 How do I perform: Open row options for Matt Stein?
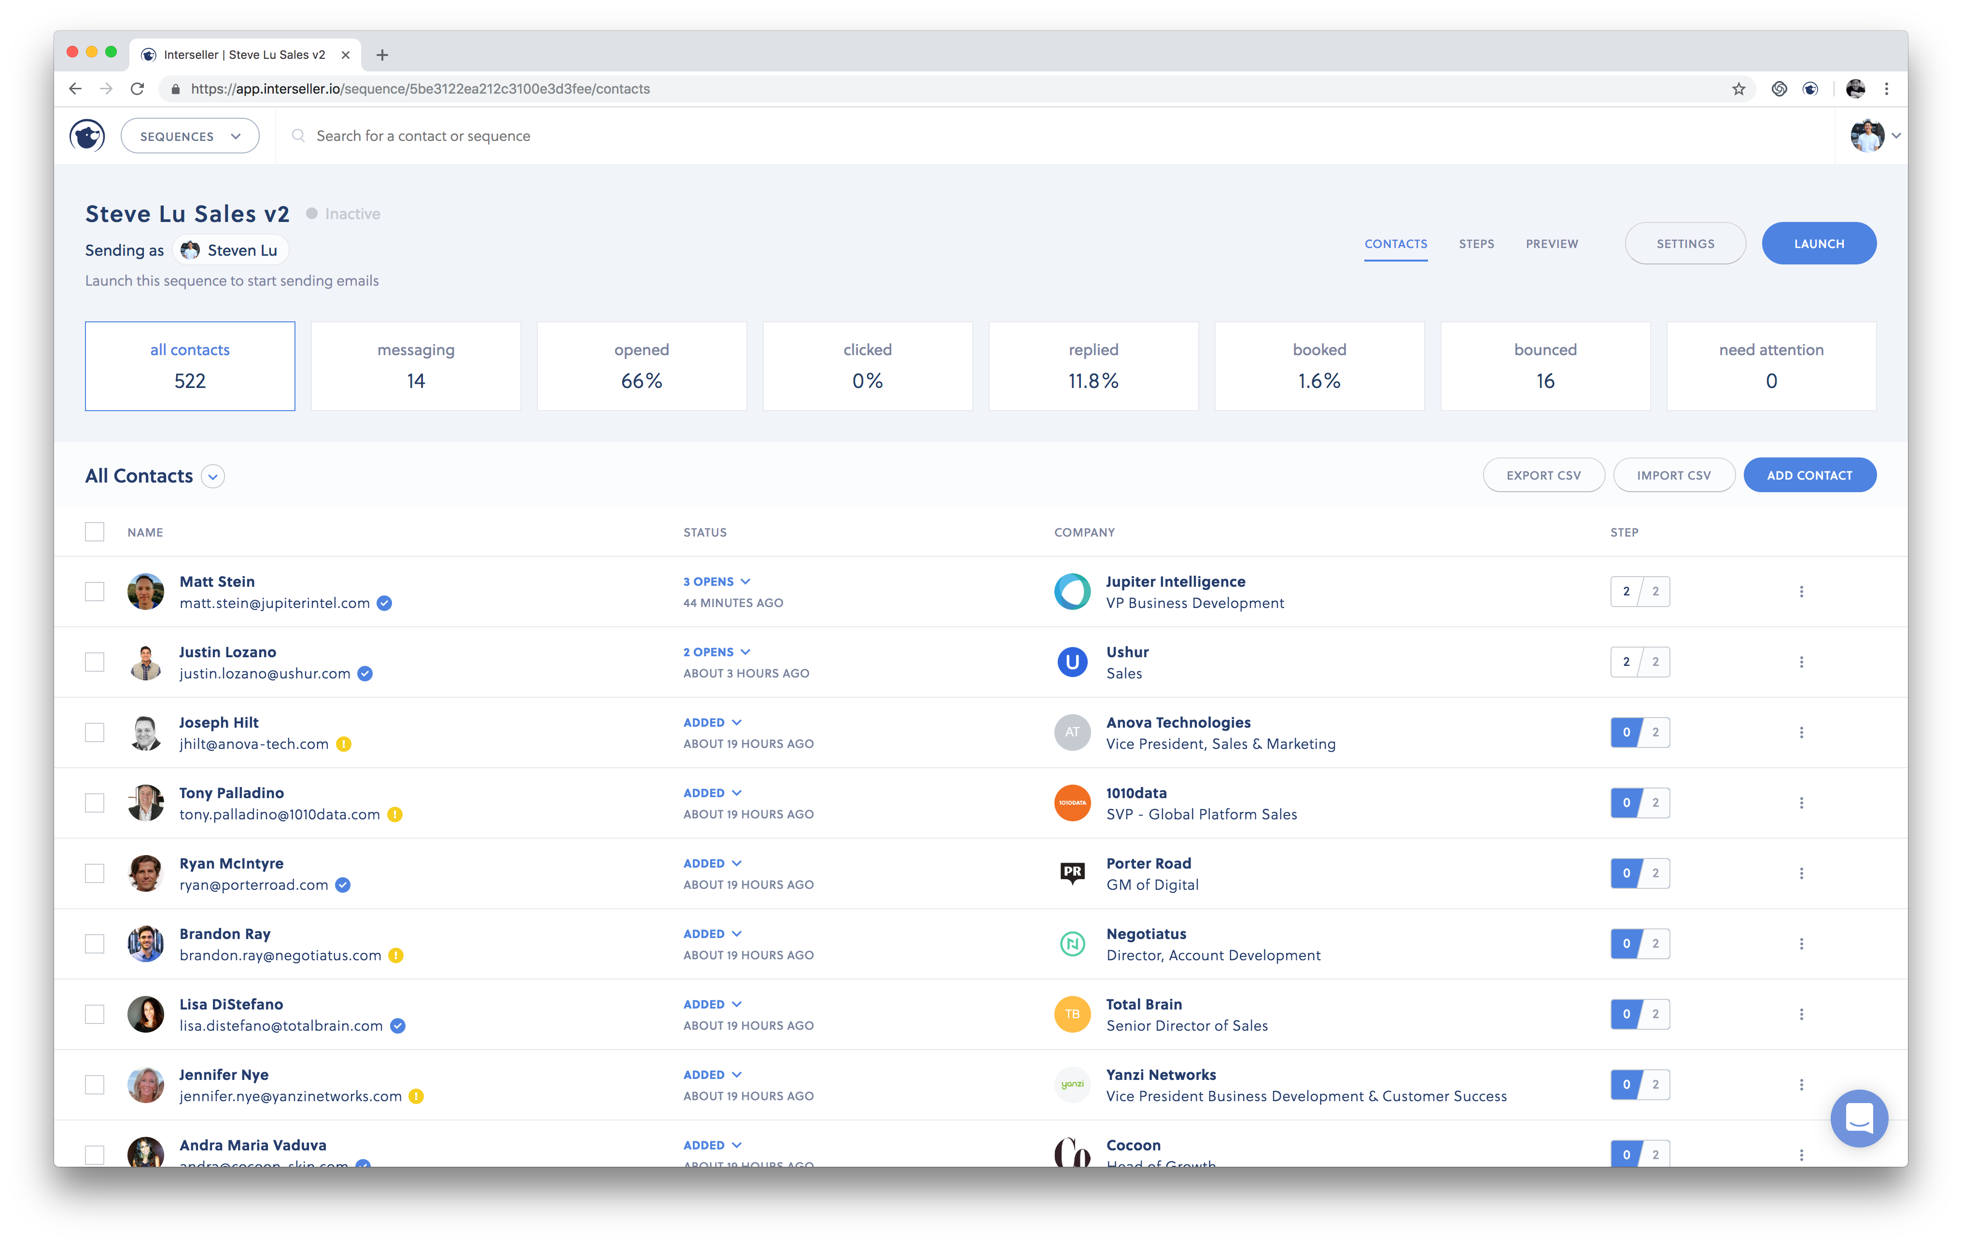click(1801, 592)
